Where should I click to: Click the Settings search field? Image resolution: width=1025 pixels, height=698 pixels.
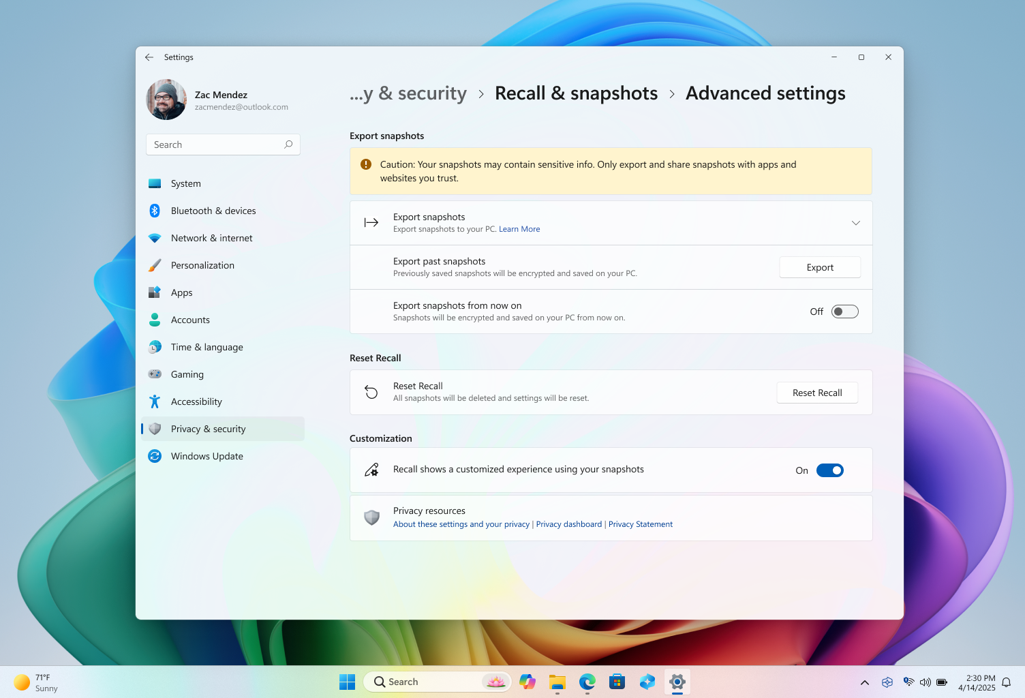223,145
